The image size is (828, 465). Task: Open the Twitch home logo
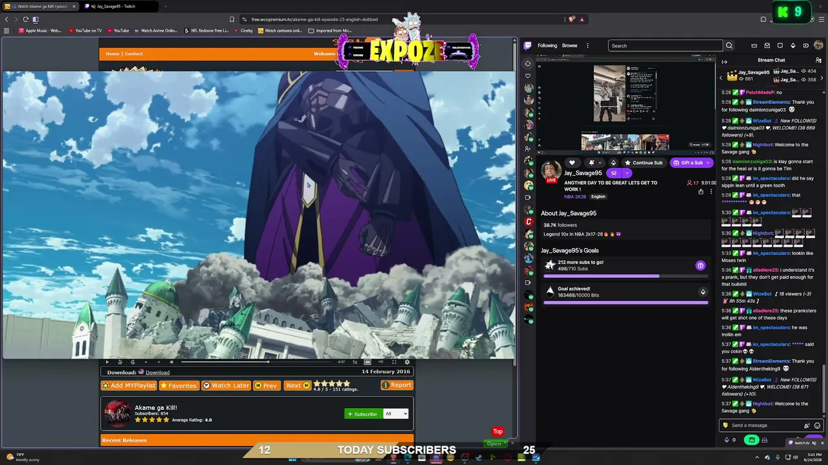coord(528,45)
